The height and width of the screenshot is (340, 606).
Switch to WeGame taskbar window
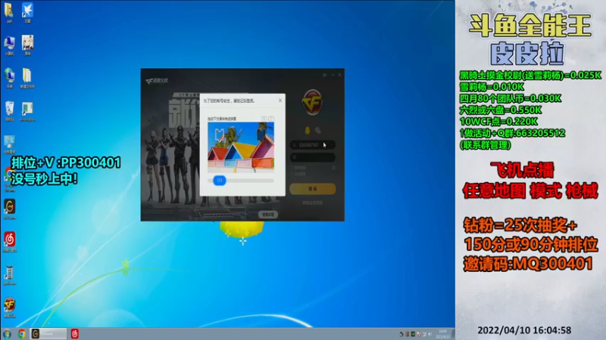click(x=48, y=334)
